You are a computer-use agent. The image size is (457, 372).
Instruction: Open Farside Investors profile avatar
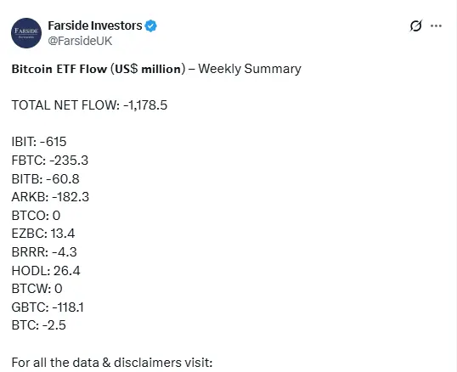pyautogui.click(x=26, y=33)
